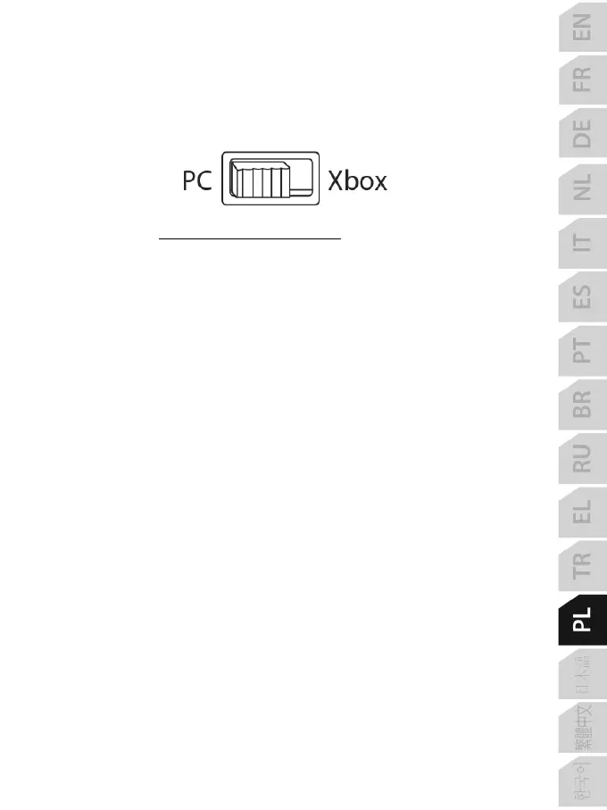Image resolution: width=607 pixels, height=810 pixels.
Task: Choose the NL language tab
Action: pyautogui.click(x=582, y=188)
